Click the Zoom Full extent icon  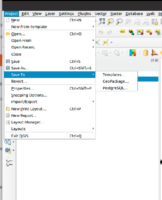point(102,21)
